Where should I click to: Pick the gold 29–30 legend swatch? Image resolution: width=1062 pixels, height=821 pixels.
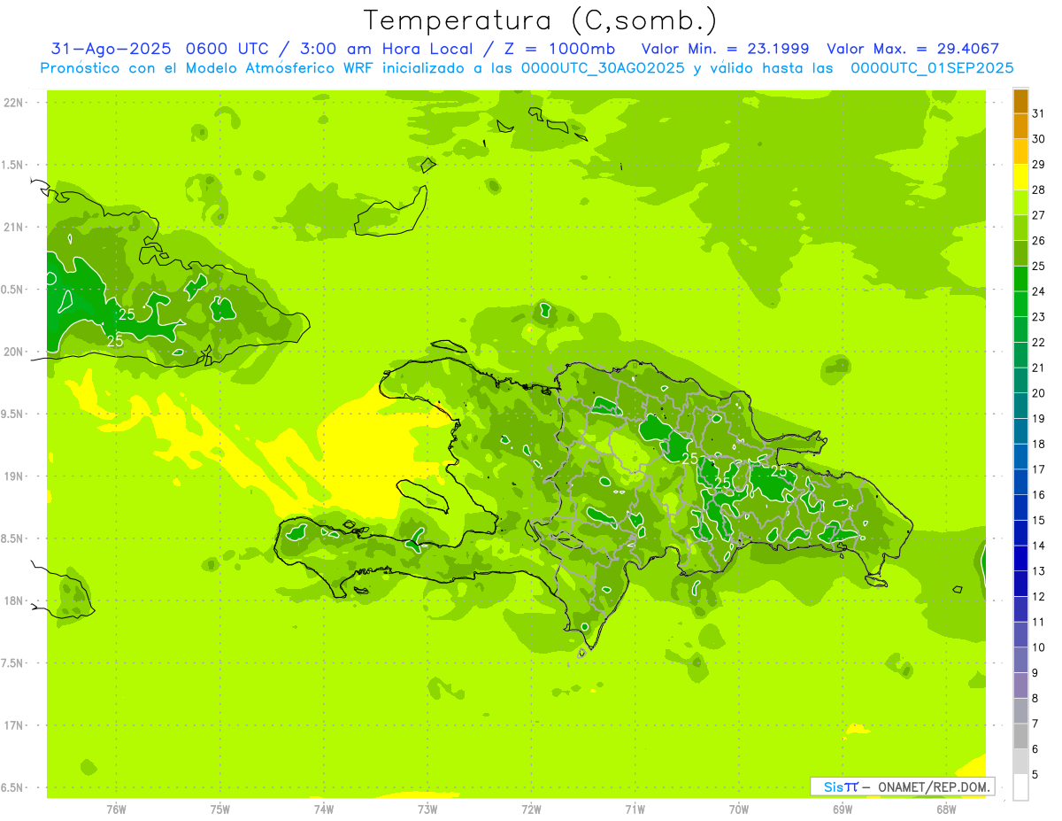tap(1020, 151)
